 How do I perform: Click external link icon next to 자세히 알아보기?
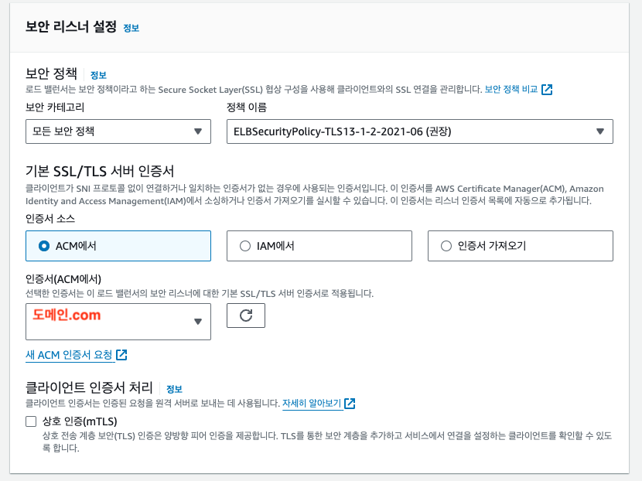(x=350, y=403)
